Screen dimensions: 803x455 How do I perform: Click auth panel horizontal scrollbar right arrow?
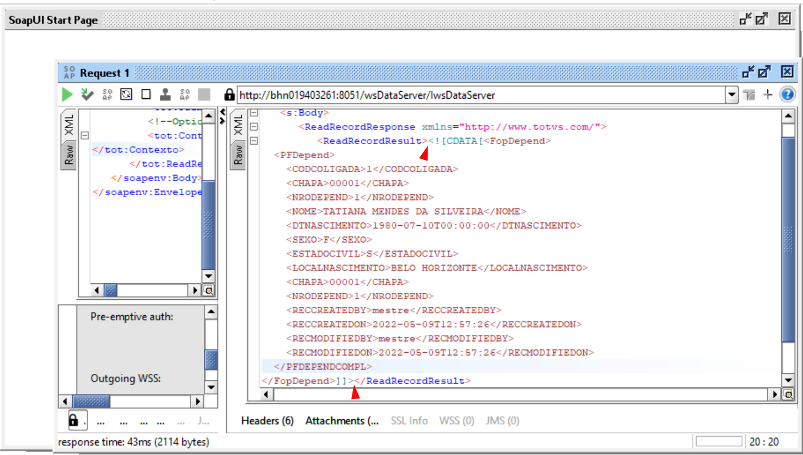coord(197,402)
